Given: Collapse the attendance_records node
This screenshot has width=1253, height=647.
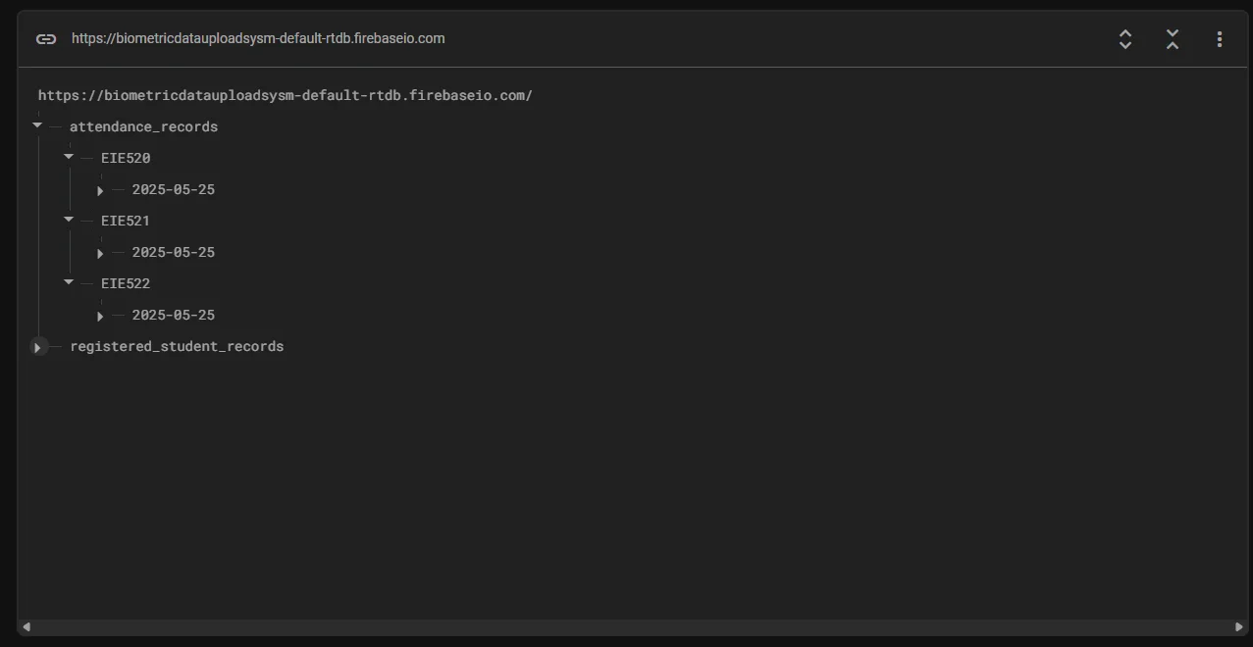Looking at the screenshot, I should point(37,125).
